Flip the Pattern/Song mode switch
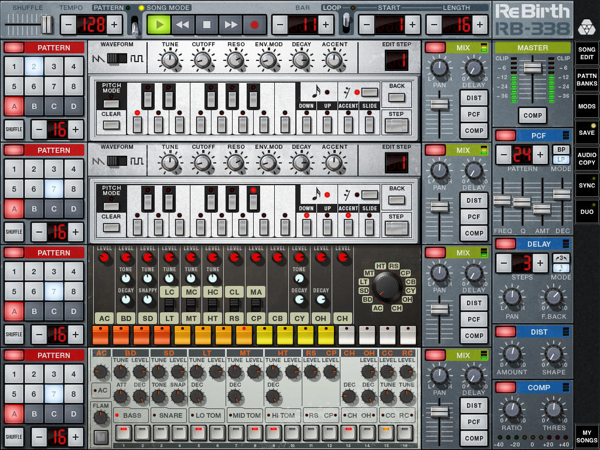The height and width of the screenshot is (450, 600). click(x=135, y=26)
